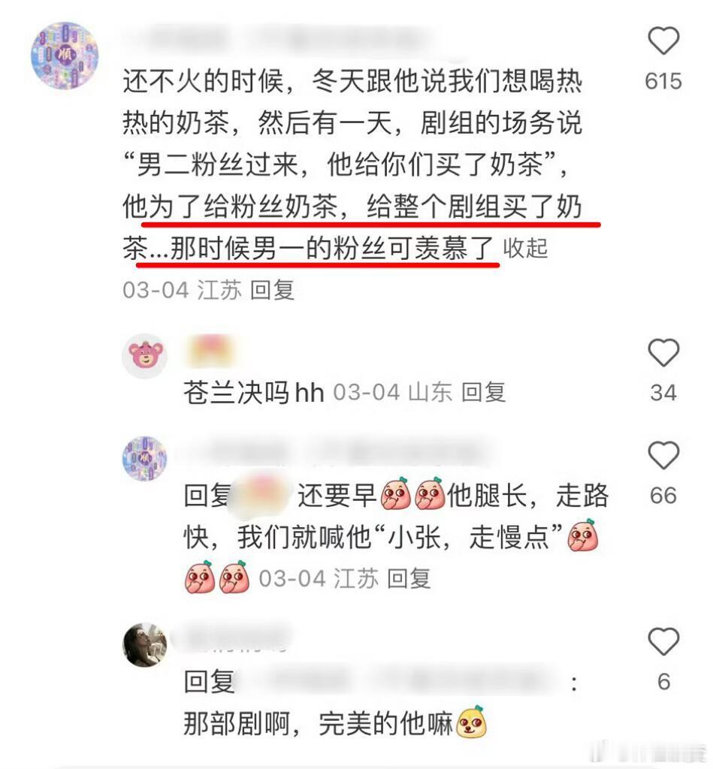Collapse the main comment with 收起
Viewport: 713px width, 769px height.
tap(525, 248)
